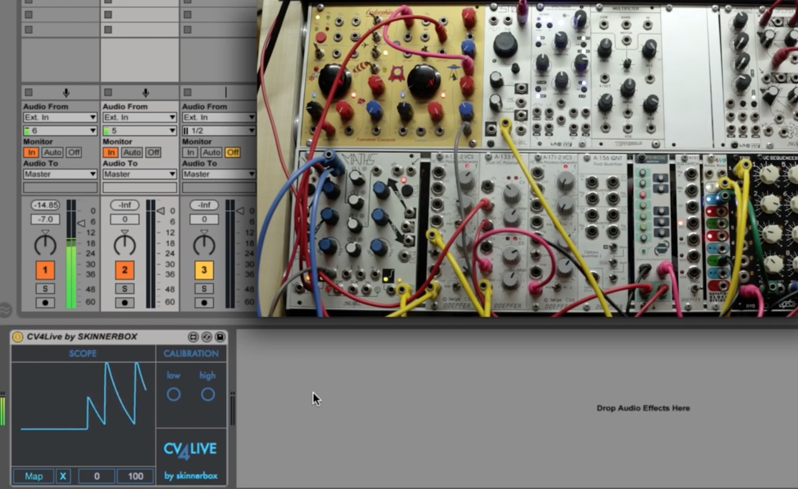
Task: Solo track 2
Action: (x=124, y=288)
